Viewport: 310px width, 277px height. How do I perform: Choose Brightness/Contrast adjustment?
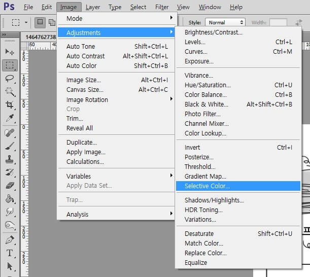pos(238,32)
